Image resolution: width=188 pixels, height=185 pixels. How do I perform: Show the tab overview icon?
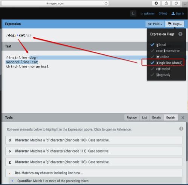(x=176, y=3)
